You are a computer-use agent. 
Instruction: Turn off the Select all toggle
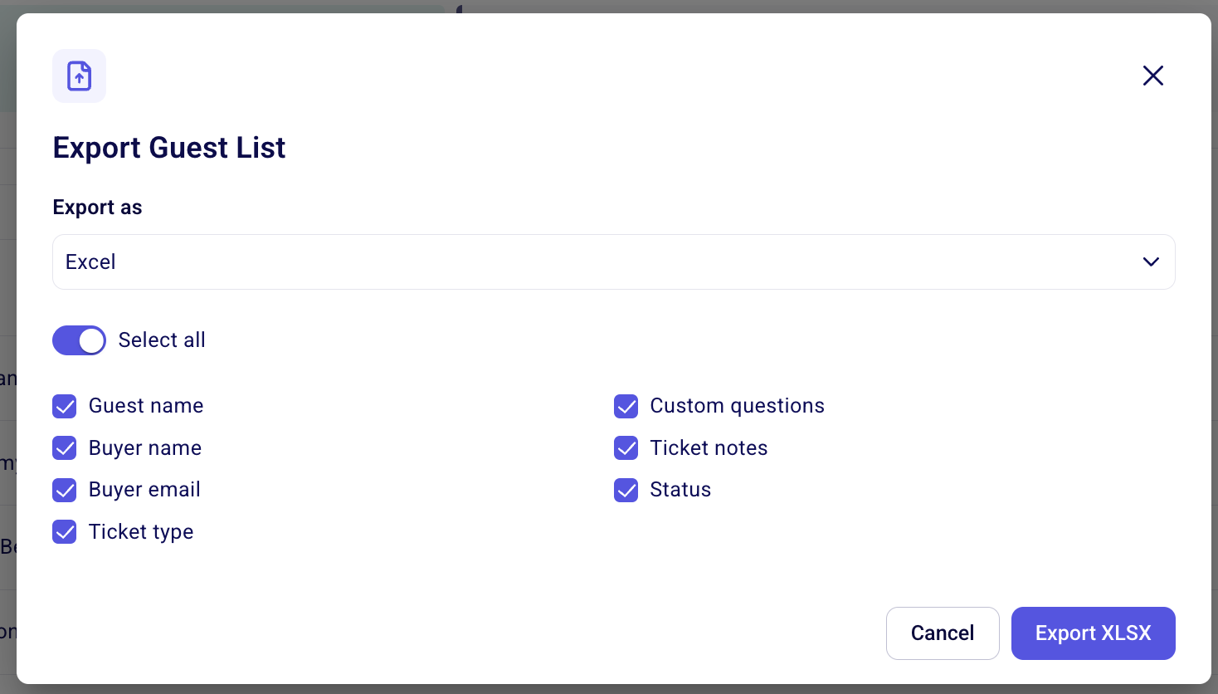[x=80, y=340]
